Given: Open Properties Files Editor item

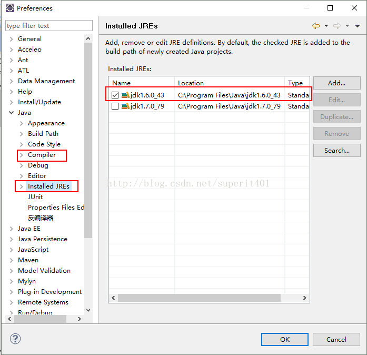Looking at the screenshot, I should 56,207.
